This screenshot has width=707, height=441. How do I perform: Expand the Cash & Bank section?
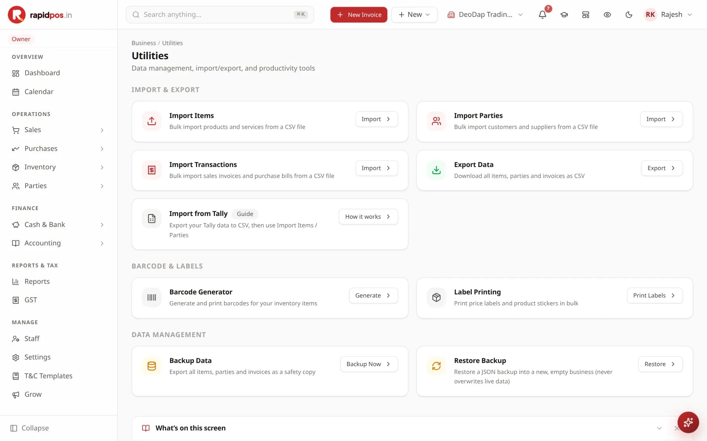point(59,225)
